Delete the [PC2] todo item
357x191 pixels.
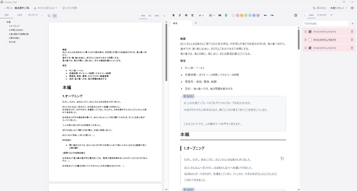click(x=352, y=32)
